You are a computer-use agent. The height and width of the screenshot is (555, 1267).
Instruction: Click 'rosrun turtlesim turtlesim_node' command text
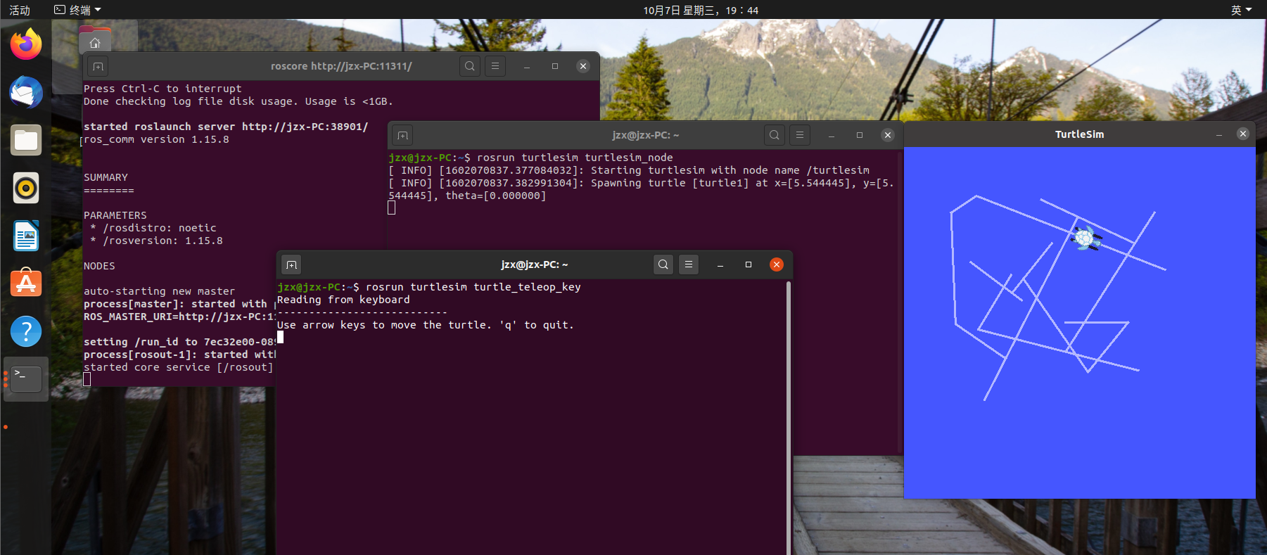pos(575,158)
